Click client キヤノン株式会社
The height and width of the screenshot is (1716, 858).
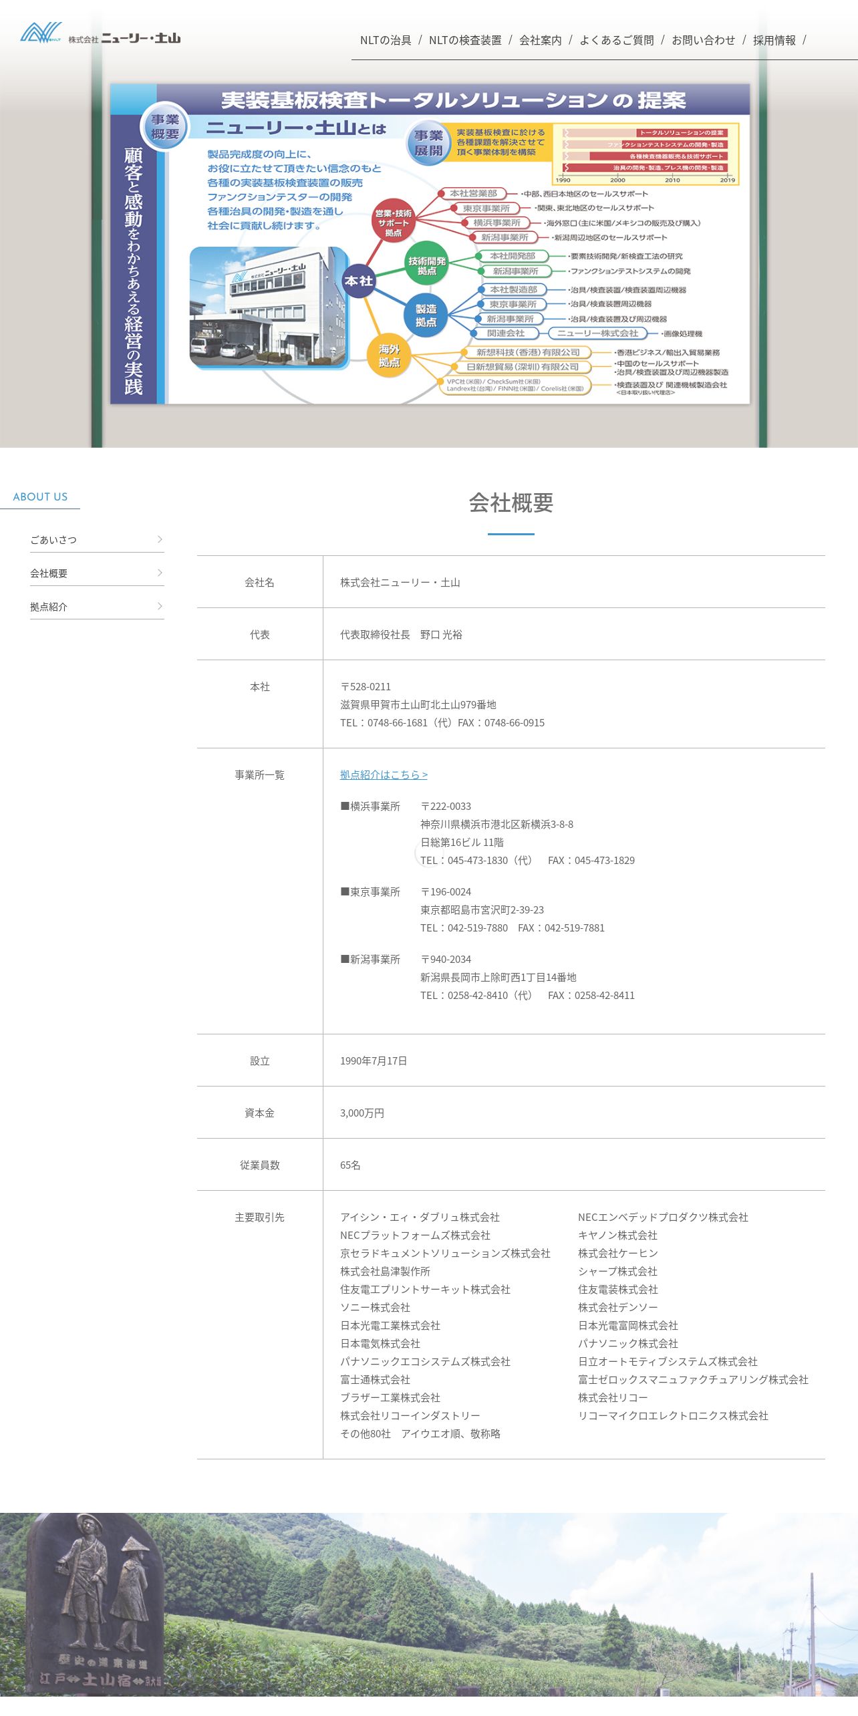click(617, 1235)
